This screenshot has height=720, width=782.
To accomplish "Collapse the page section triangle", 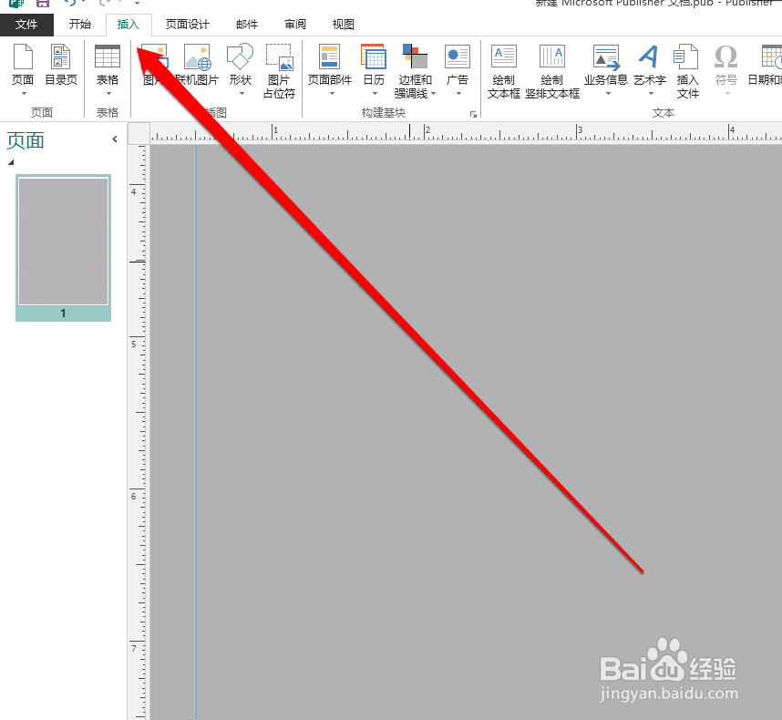I will click(x=11, y=162).
